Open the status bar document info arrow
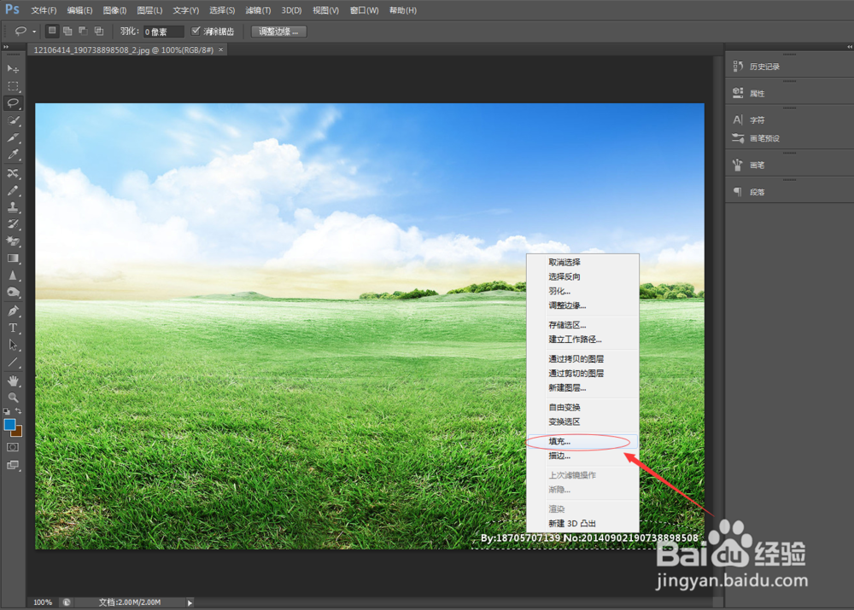The image size is (854, 610). [x=190, y=602]
